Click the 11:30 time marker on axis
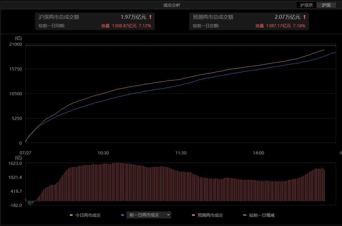 pyautogui.click(x=181, y=153)
